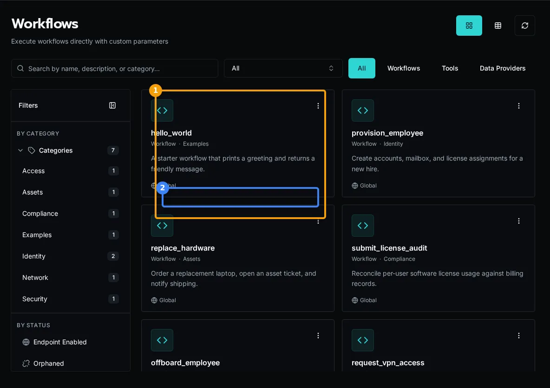Filter by Assets category

click(x=71, y=193)
